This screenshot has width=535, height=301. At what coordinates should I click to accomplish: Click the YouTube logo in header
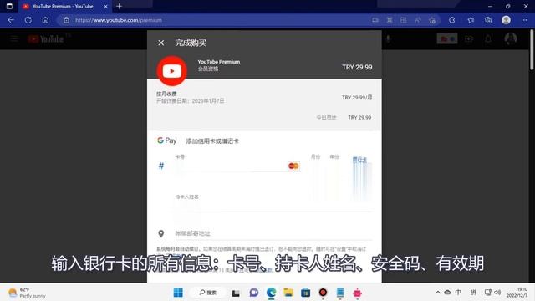click(46, 39)
